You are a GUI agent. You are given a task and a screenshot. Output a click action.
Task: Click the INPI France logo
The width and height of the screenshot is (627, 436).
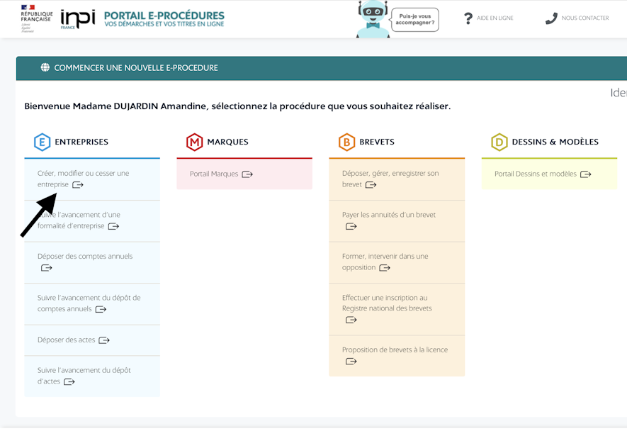pyautogui.click(x=77, y=19)
